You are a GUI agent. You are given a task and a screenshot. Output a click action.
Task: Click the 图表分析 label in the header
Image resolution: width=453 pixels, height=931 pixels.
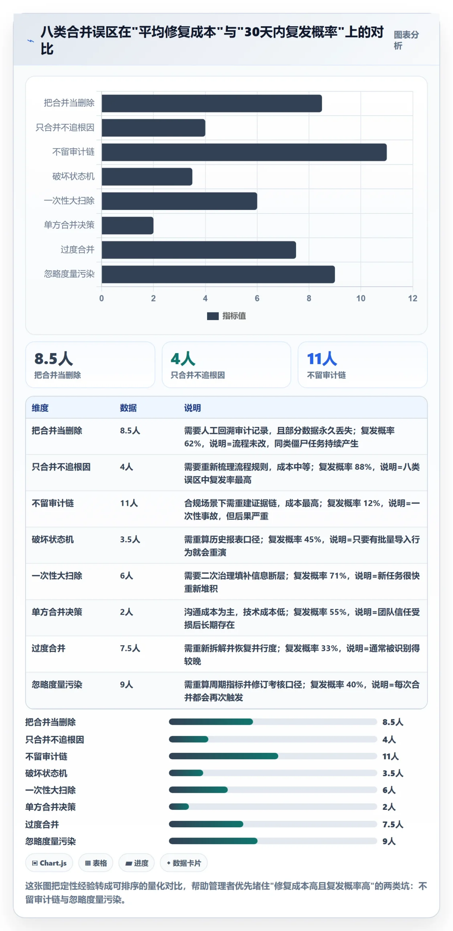coord(406,40)
